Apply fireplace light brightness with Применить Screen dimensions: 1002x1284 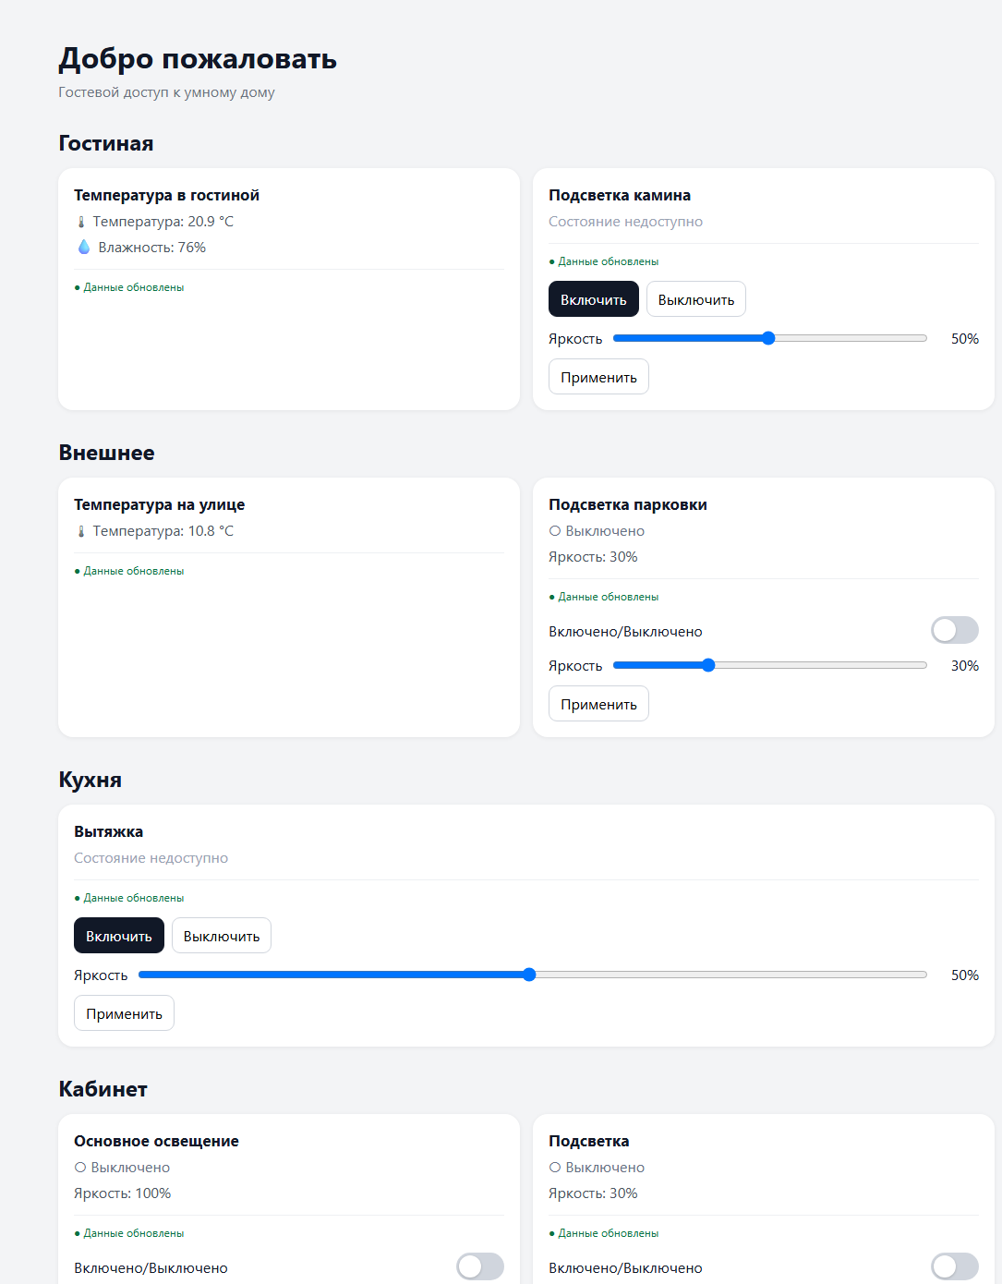598,377
